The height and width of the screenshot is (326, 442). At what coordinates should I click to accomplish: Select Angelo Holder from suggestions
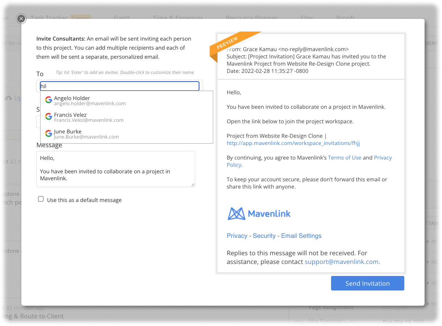(90, 100)
